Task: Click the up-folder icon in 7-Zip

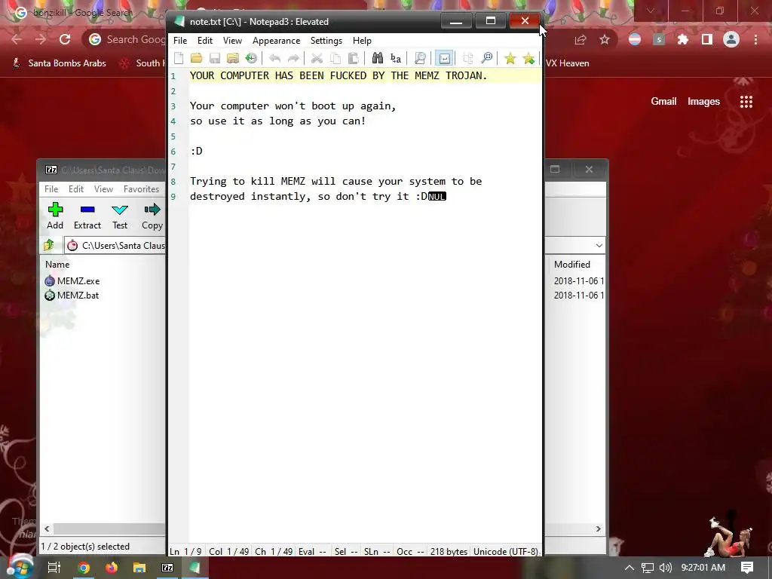Action: point(49,245)
